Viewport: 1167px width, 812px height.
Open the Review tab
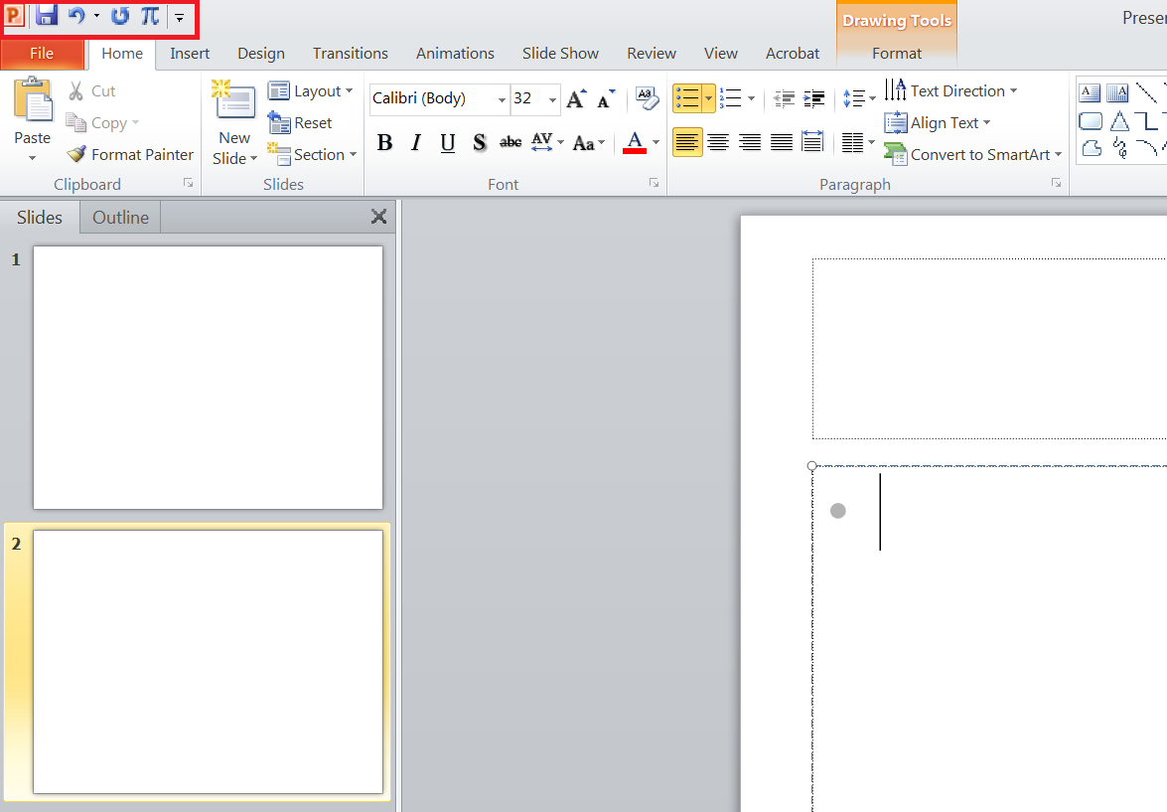pyautogui.click(x=652, y=54)
